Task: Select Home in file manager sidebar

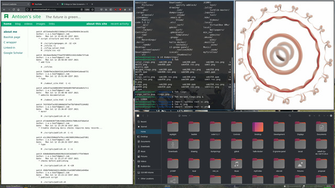Action: (149, 132)
